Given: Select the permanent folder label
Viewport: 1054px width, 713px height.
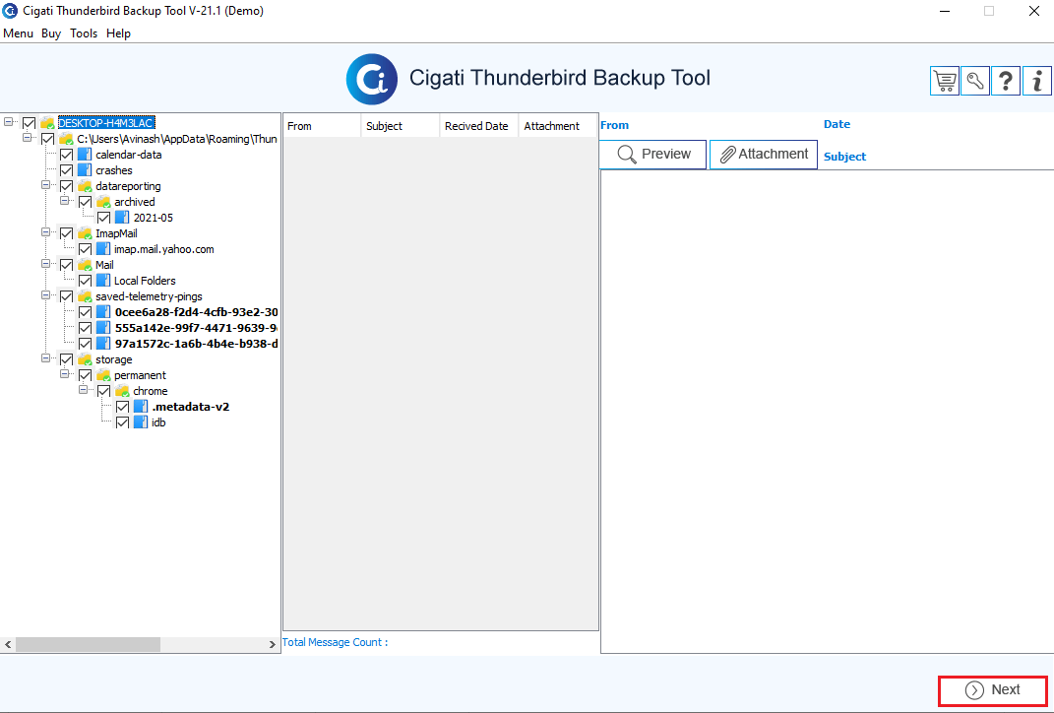Looking at the screenshot, I should [x=140, y=375].
